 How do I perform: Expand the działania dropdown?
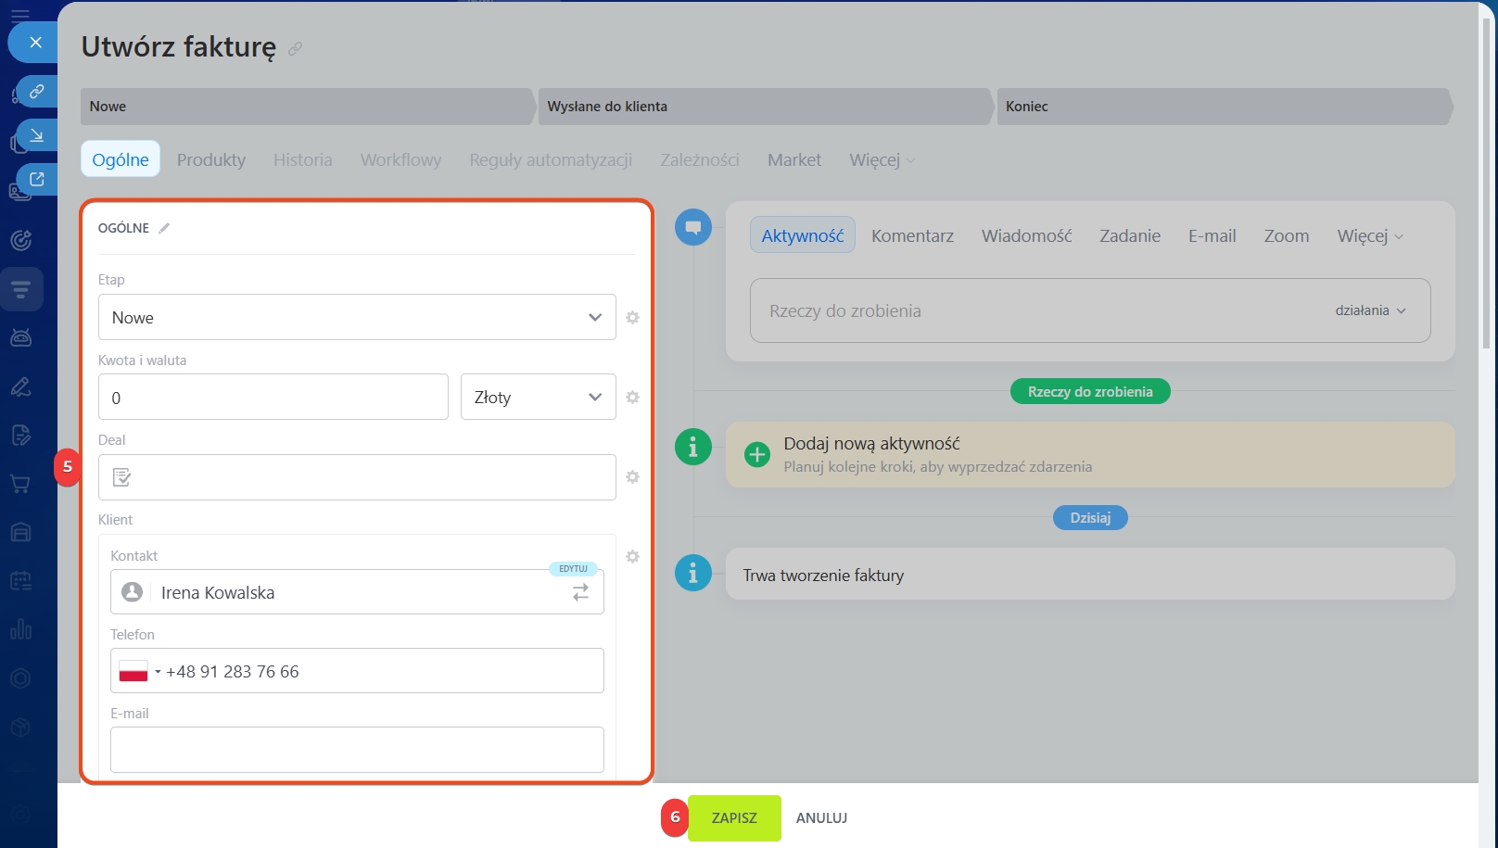coord(1370,311)
